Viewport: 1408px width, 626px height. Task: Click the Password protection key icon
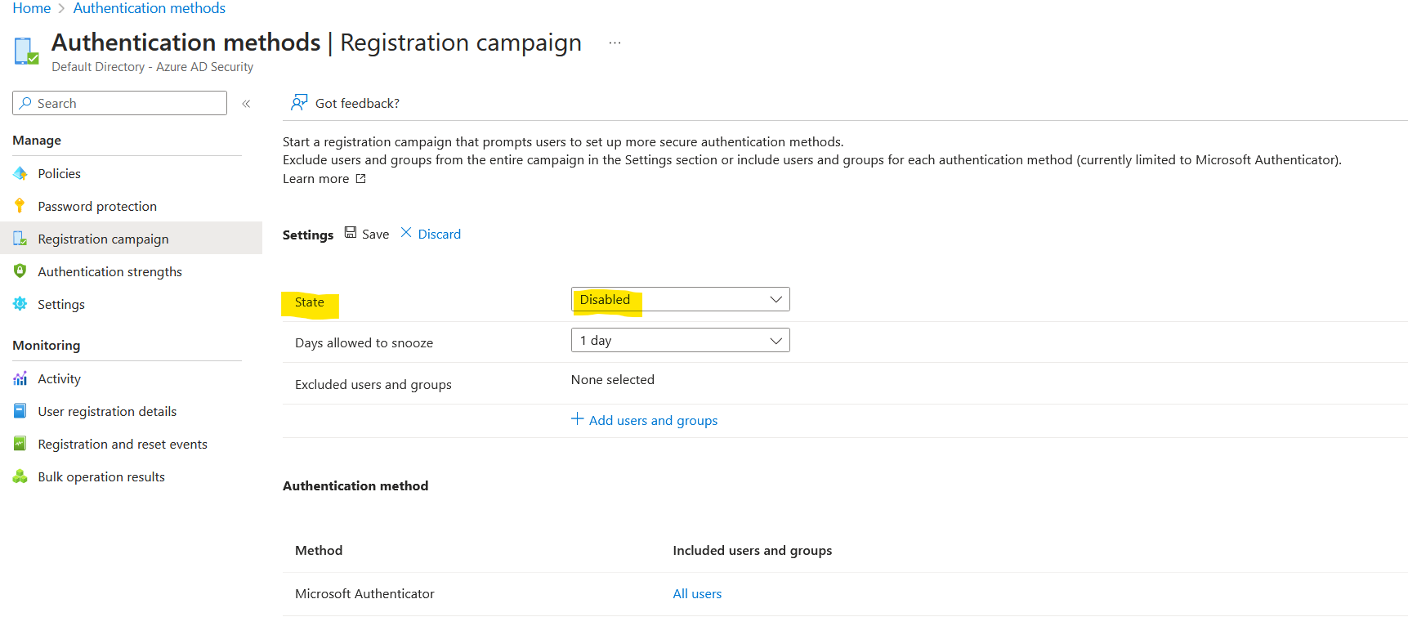pos(20,206)
